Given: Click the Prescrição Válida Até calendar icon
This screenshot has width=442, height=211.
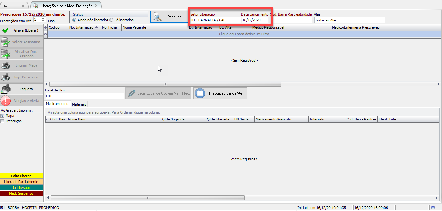Looking at the screenshot, I should click(x=200, y=93).
